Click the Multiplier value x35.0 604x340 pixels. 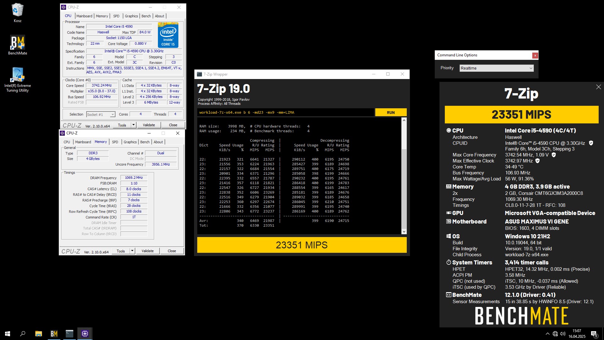point(102,91)
